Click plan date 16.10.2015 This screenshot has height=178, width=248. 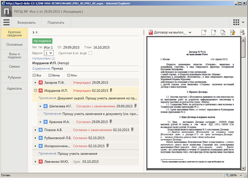(x=101, y=47)
